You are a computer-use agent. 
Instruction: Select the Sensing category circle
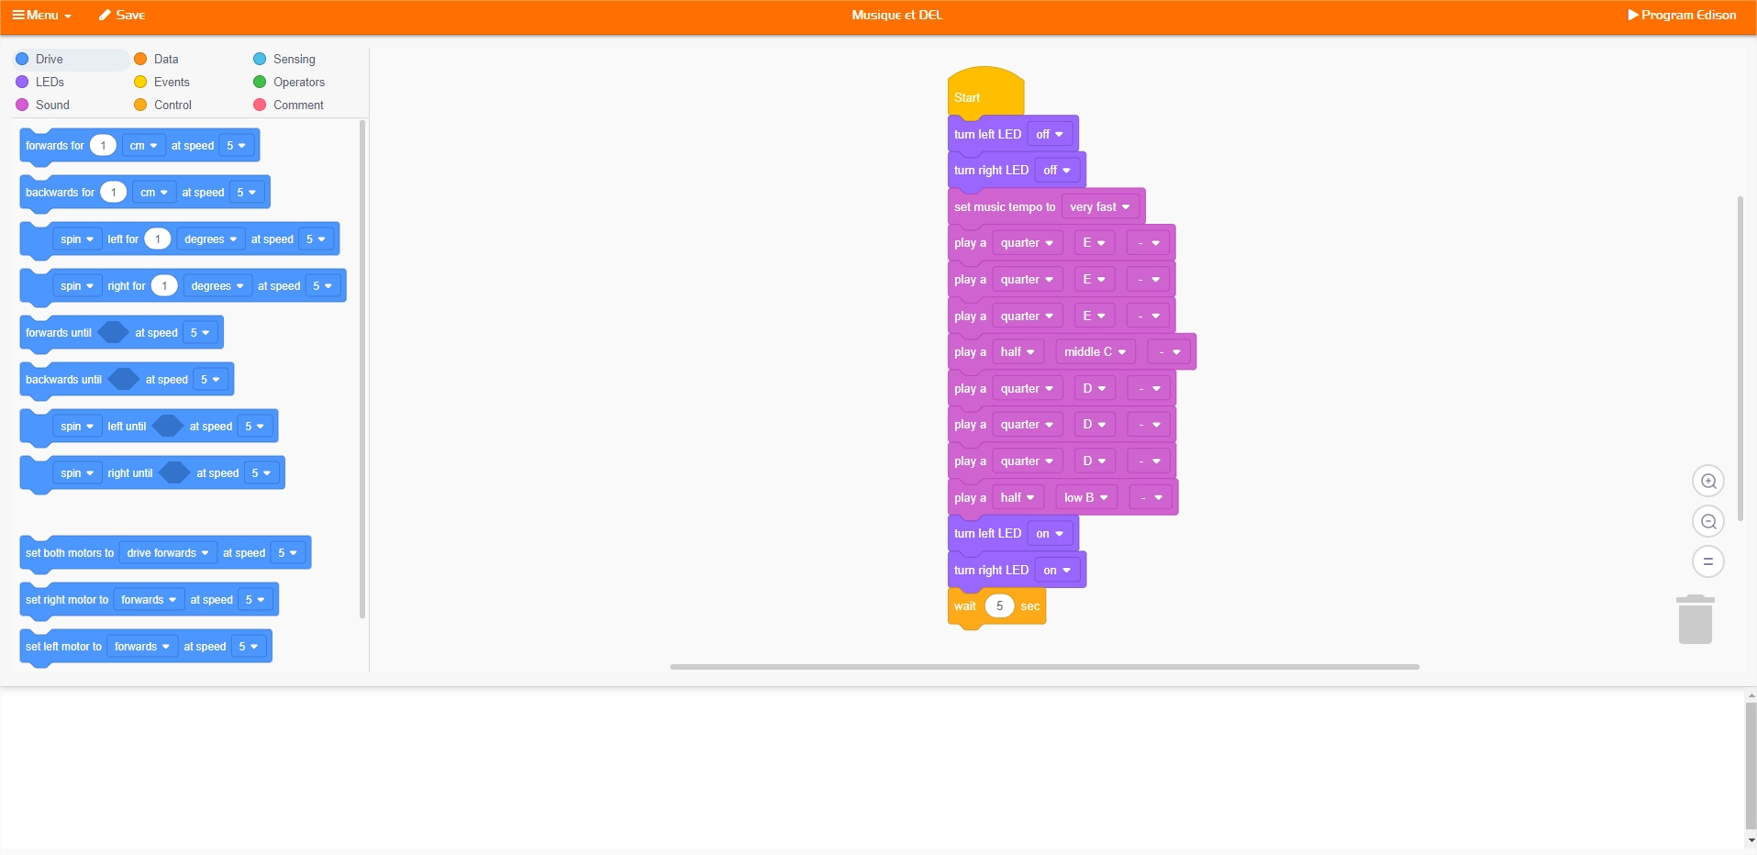(x=260, y=59)
